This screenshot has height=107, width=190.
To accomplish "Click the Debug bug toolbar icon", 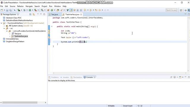I will 24,10.
